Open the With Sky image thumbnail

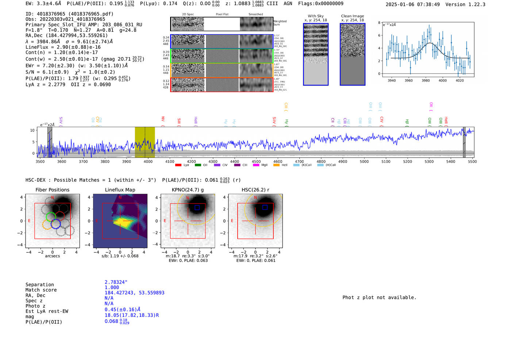pos(316,54)
